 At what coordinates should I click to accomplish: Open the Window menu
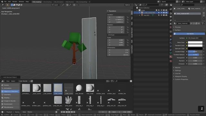[21, 2]
